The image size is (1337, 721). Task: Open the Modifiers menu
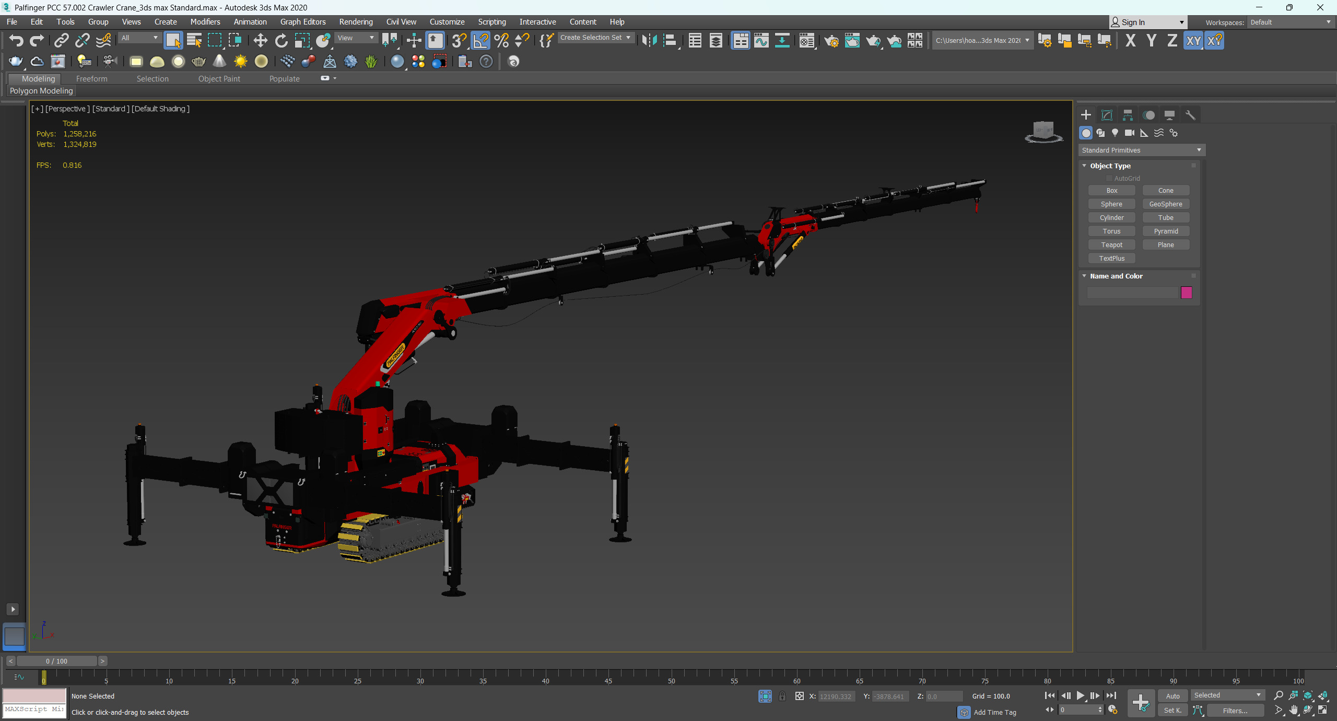pos(205,21)
